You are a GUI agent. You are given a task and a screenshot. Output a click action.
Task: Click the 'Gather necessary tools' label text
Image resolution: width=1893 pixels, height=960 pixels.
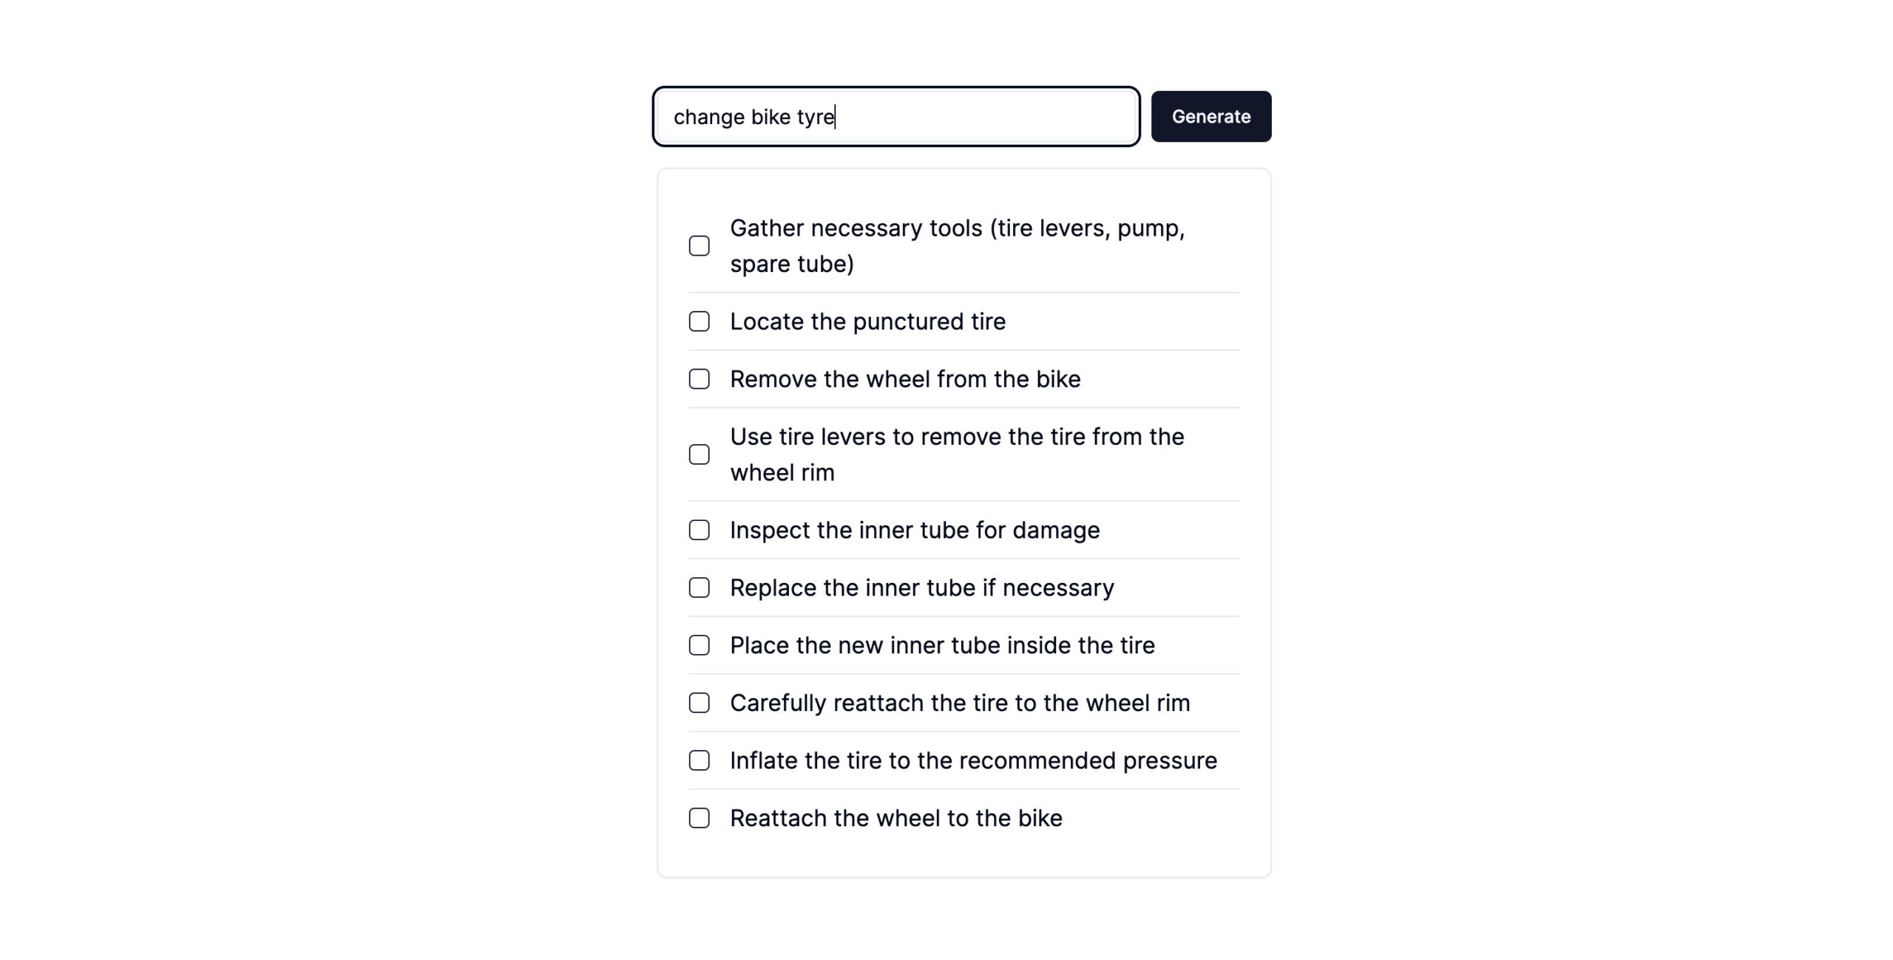pos(958,245)
